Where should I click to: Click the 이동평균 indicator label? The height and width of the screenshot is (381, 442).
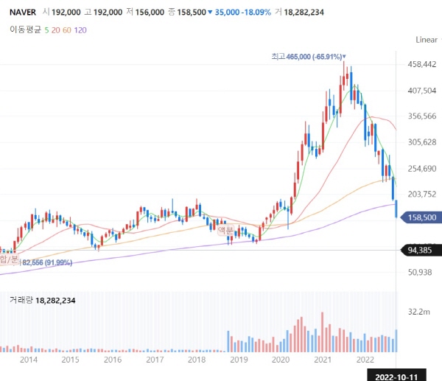click(25, 29)
